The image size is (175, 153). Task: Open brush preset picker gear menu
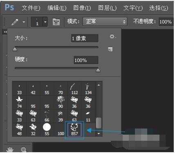112,36
